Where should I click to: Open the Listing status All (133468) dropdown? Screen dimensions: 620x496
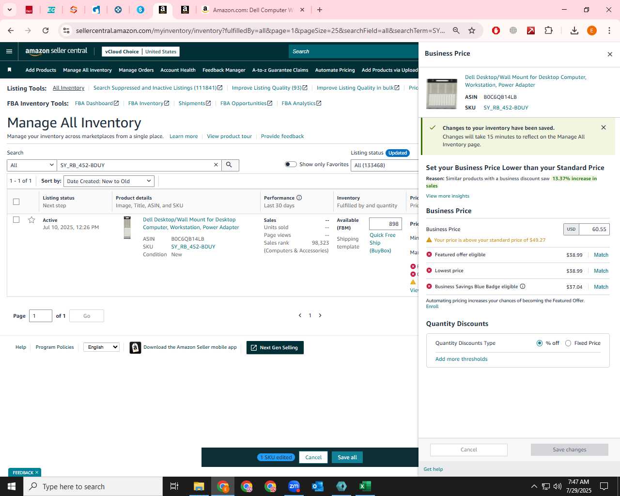tap(385, 165)
